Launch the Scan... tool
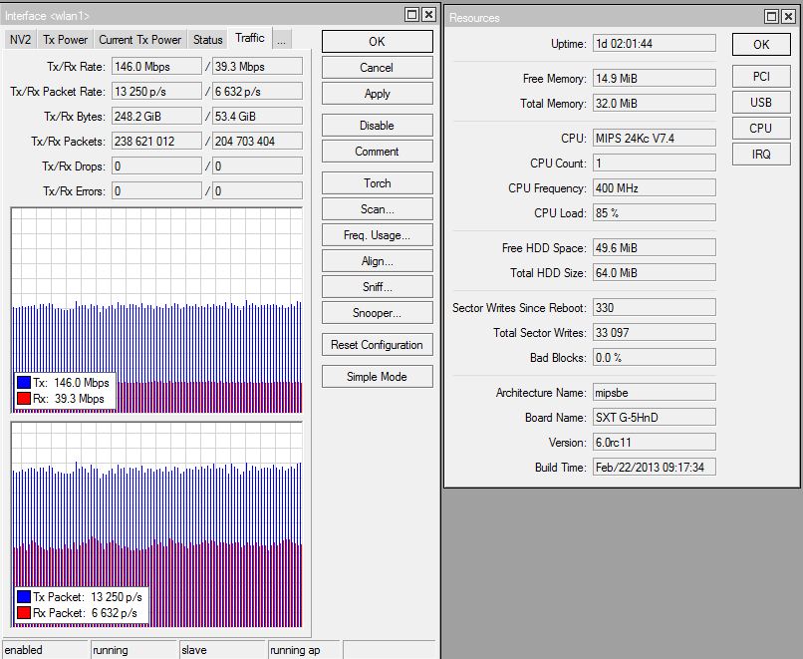 pos(377,209)
